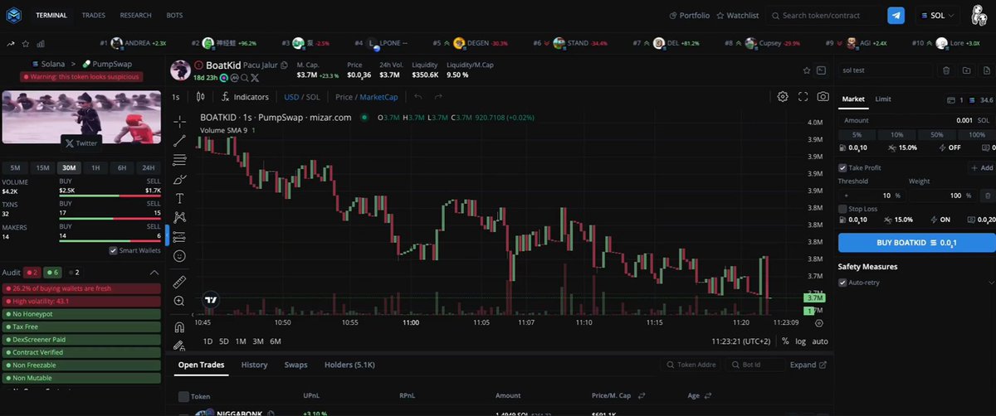
Task: Delete the sol test preset
Action: tap(946, 71)
